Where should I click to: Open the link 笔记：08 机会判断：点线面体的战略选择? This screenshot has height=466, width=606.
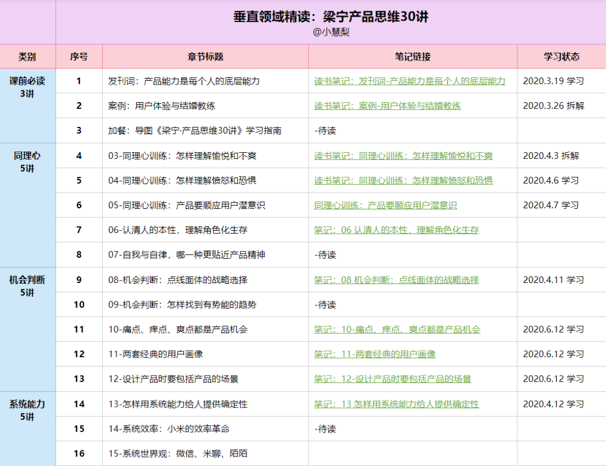coord(395,280)
